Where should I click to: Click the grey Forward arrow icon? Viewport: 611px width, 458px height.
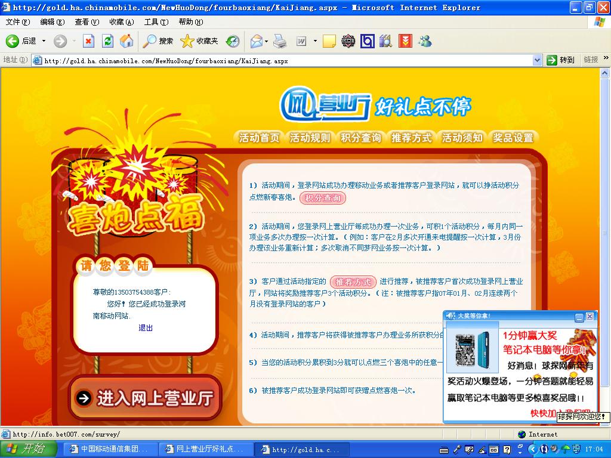coord(60,41)
